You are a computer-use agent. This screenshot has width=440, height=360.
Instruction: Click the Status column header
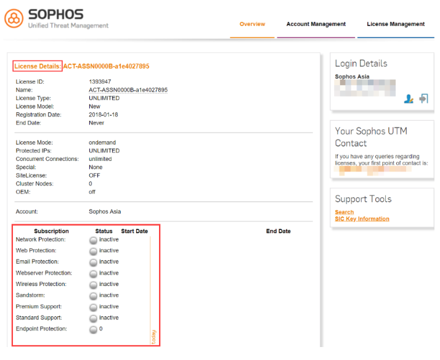(104, 231)
